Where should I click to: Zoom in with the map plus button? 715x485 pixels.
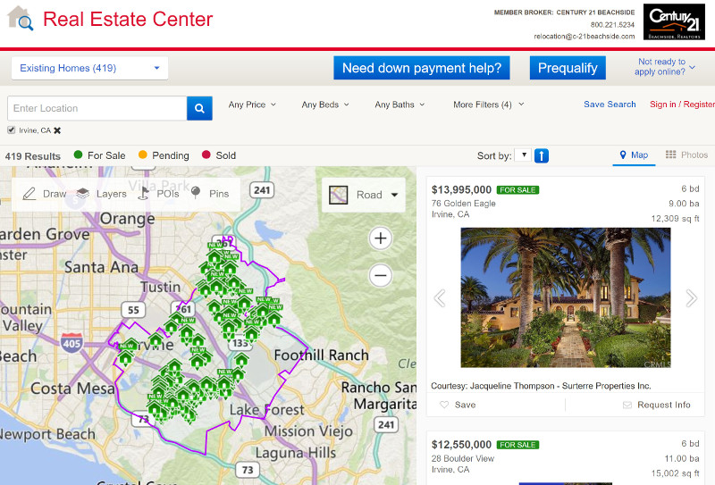(x=381, y=238)
